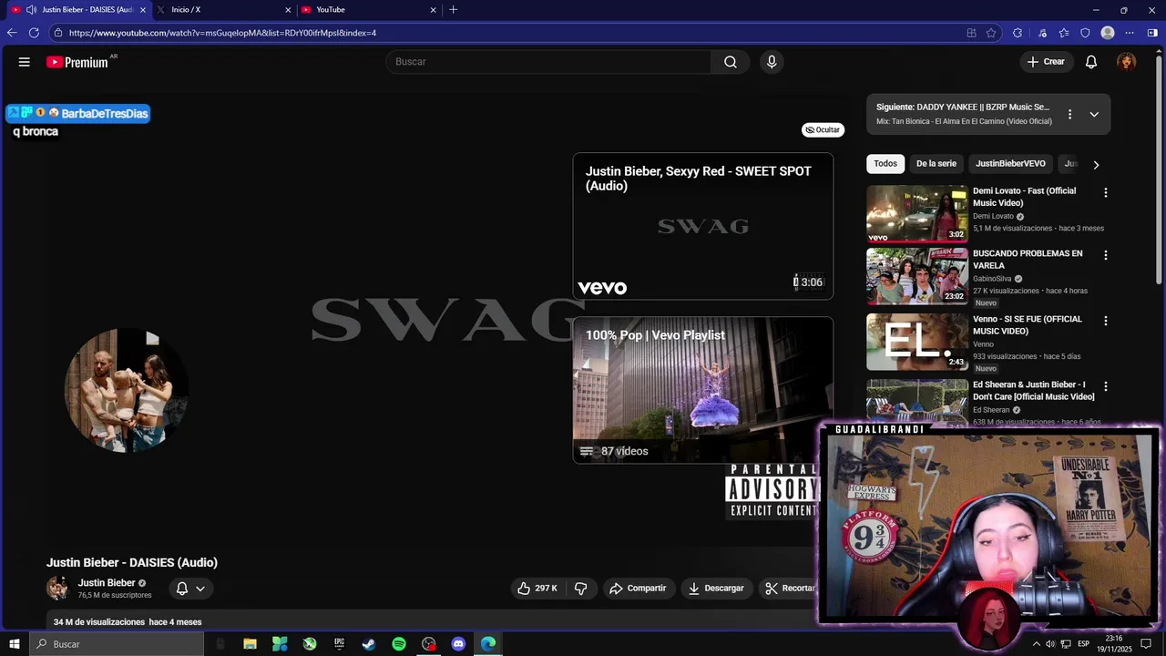Screen dimensions: 1166x656
Task: Click the browser address bar URL
Action: point(222,33)
